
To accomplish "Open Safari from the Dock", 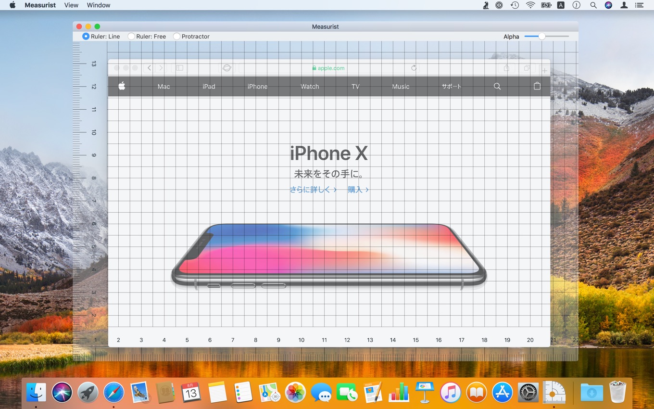I will point(114,393).
